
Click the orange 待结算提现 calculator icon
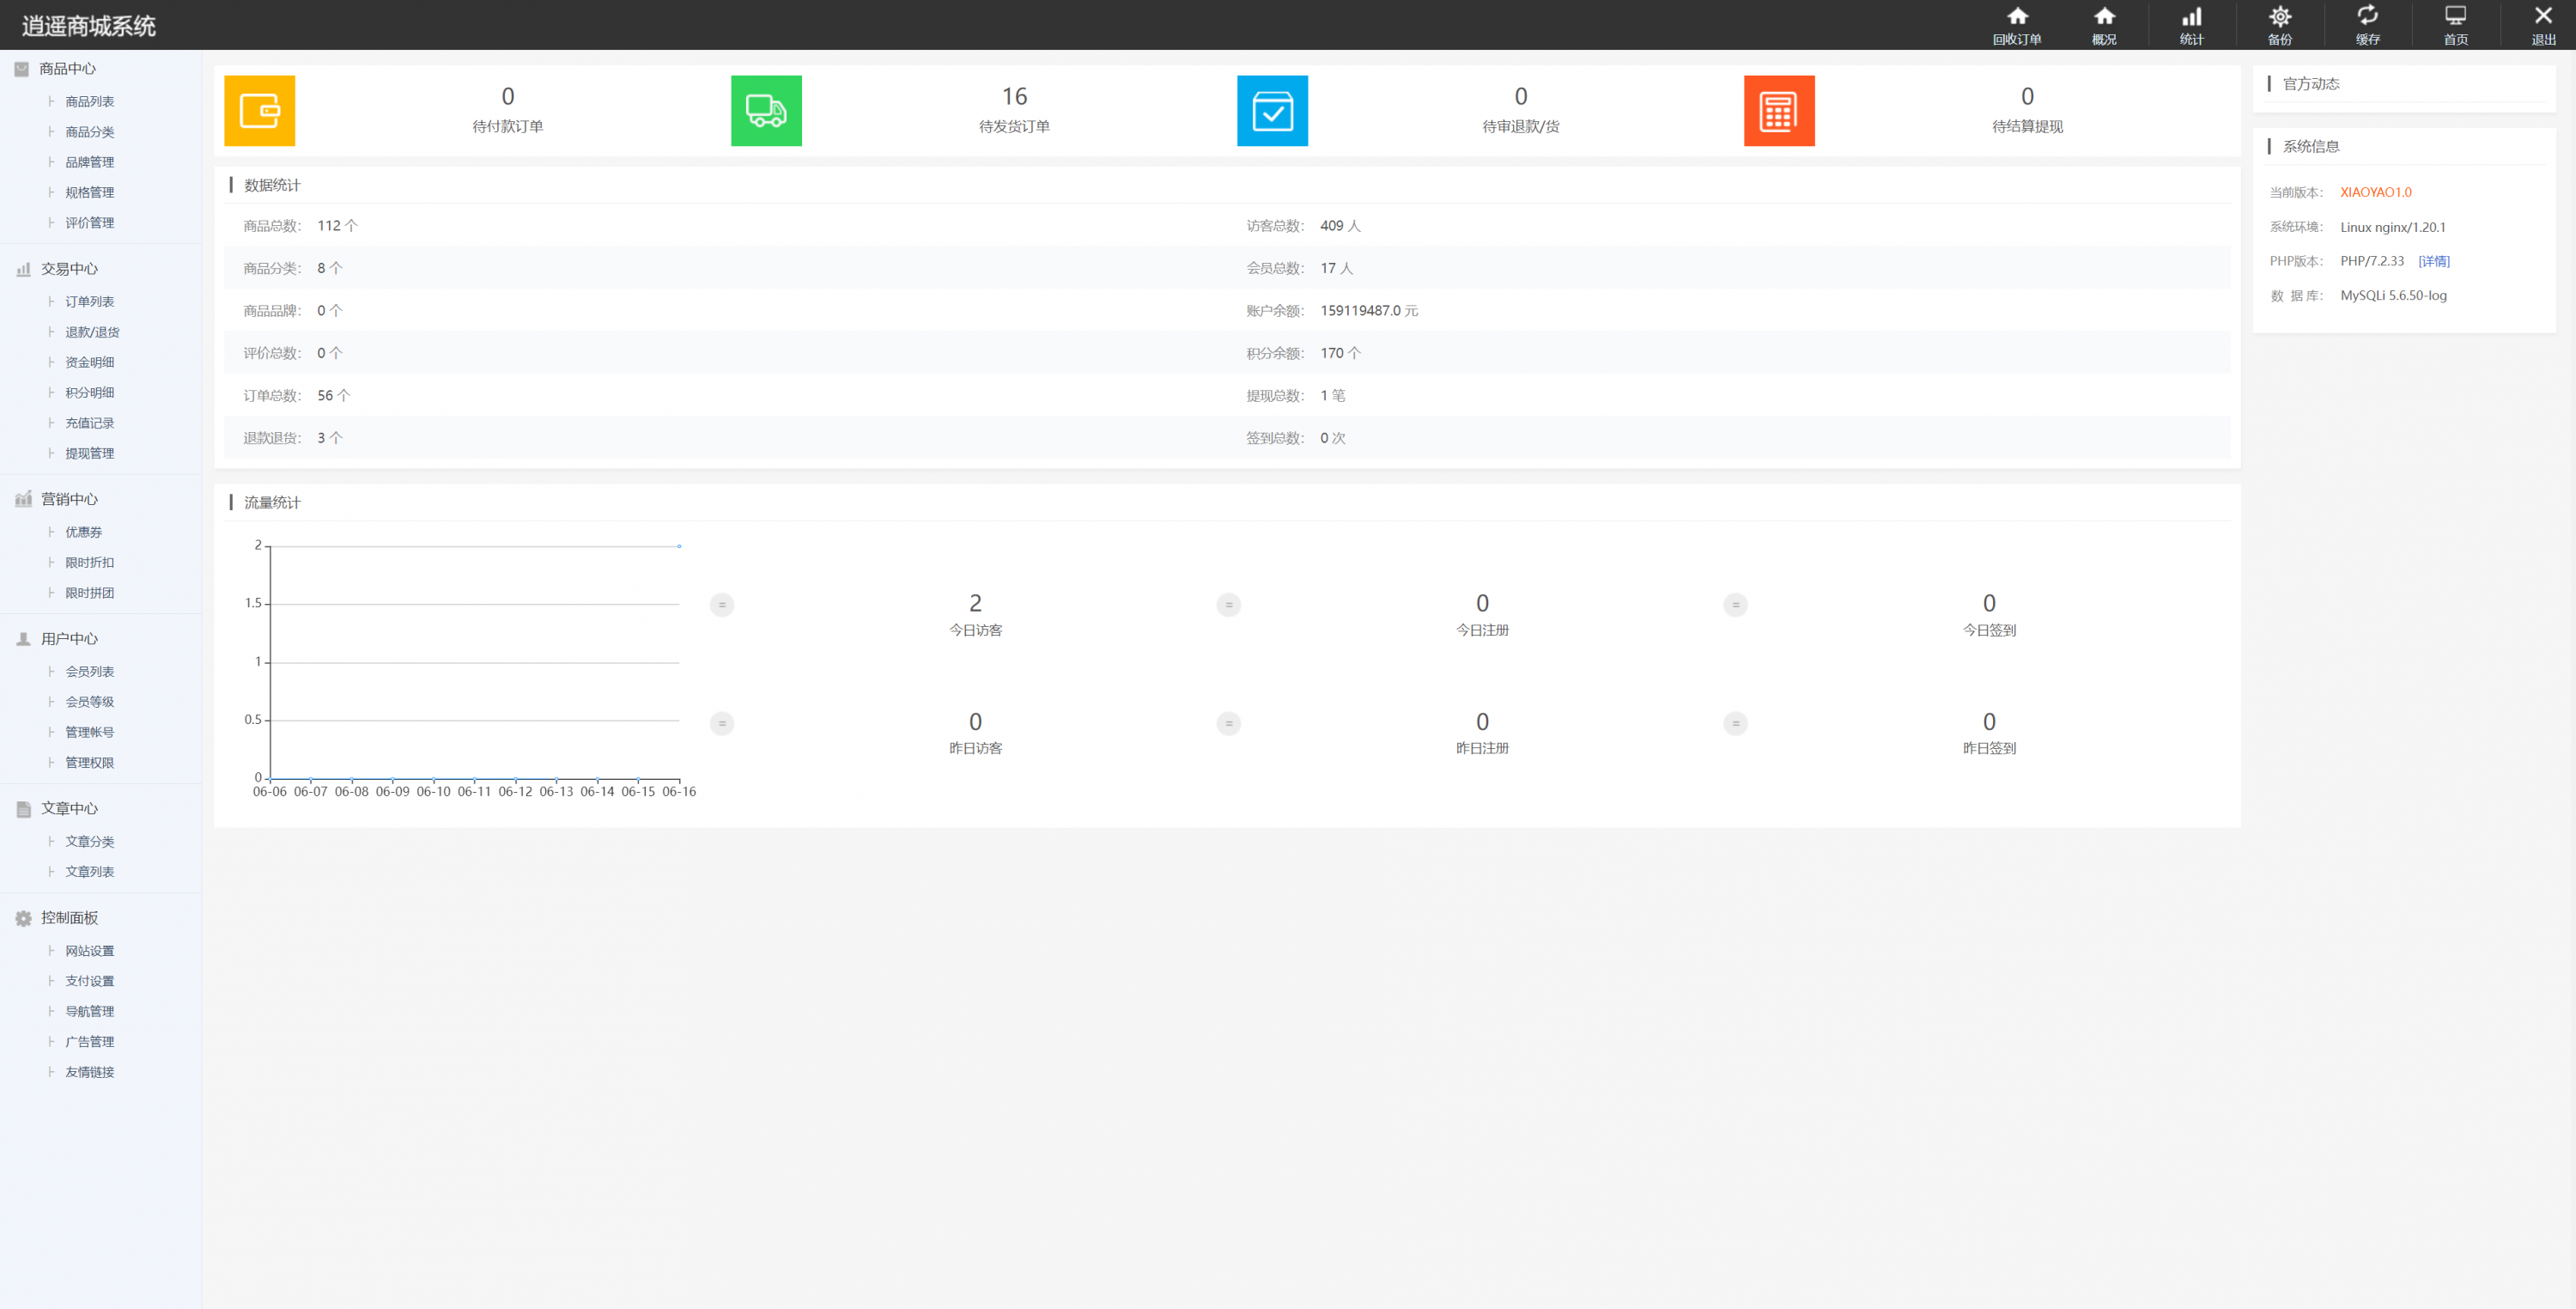1779,111
